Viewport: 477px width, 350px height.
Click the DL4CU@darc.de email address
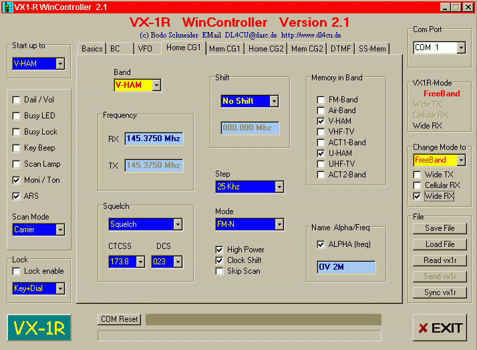[x=251, y=35]
